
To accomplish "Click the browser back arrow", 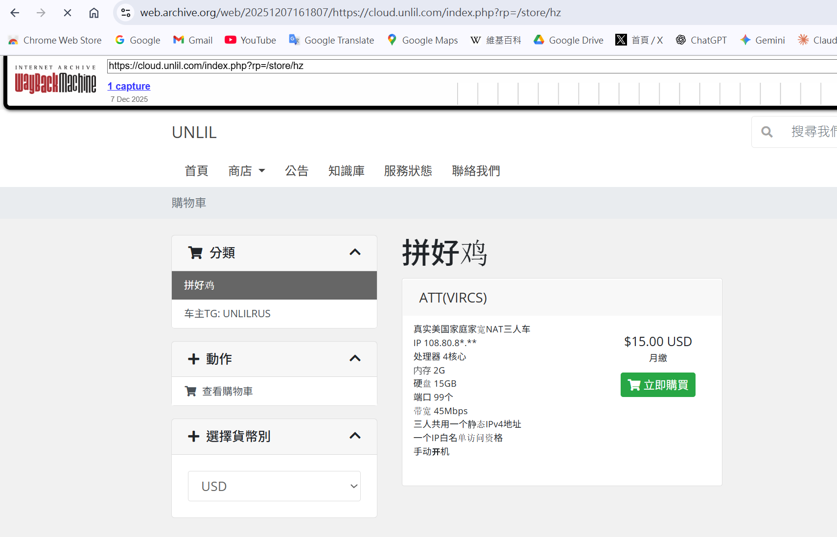I will click(15, 13).
